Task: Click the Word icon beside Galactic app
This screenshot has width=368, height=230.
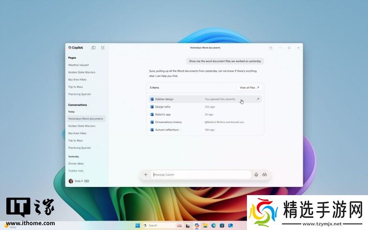Action: click(152, 114)
